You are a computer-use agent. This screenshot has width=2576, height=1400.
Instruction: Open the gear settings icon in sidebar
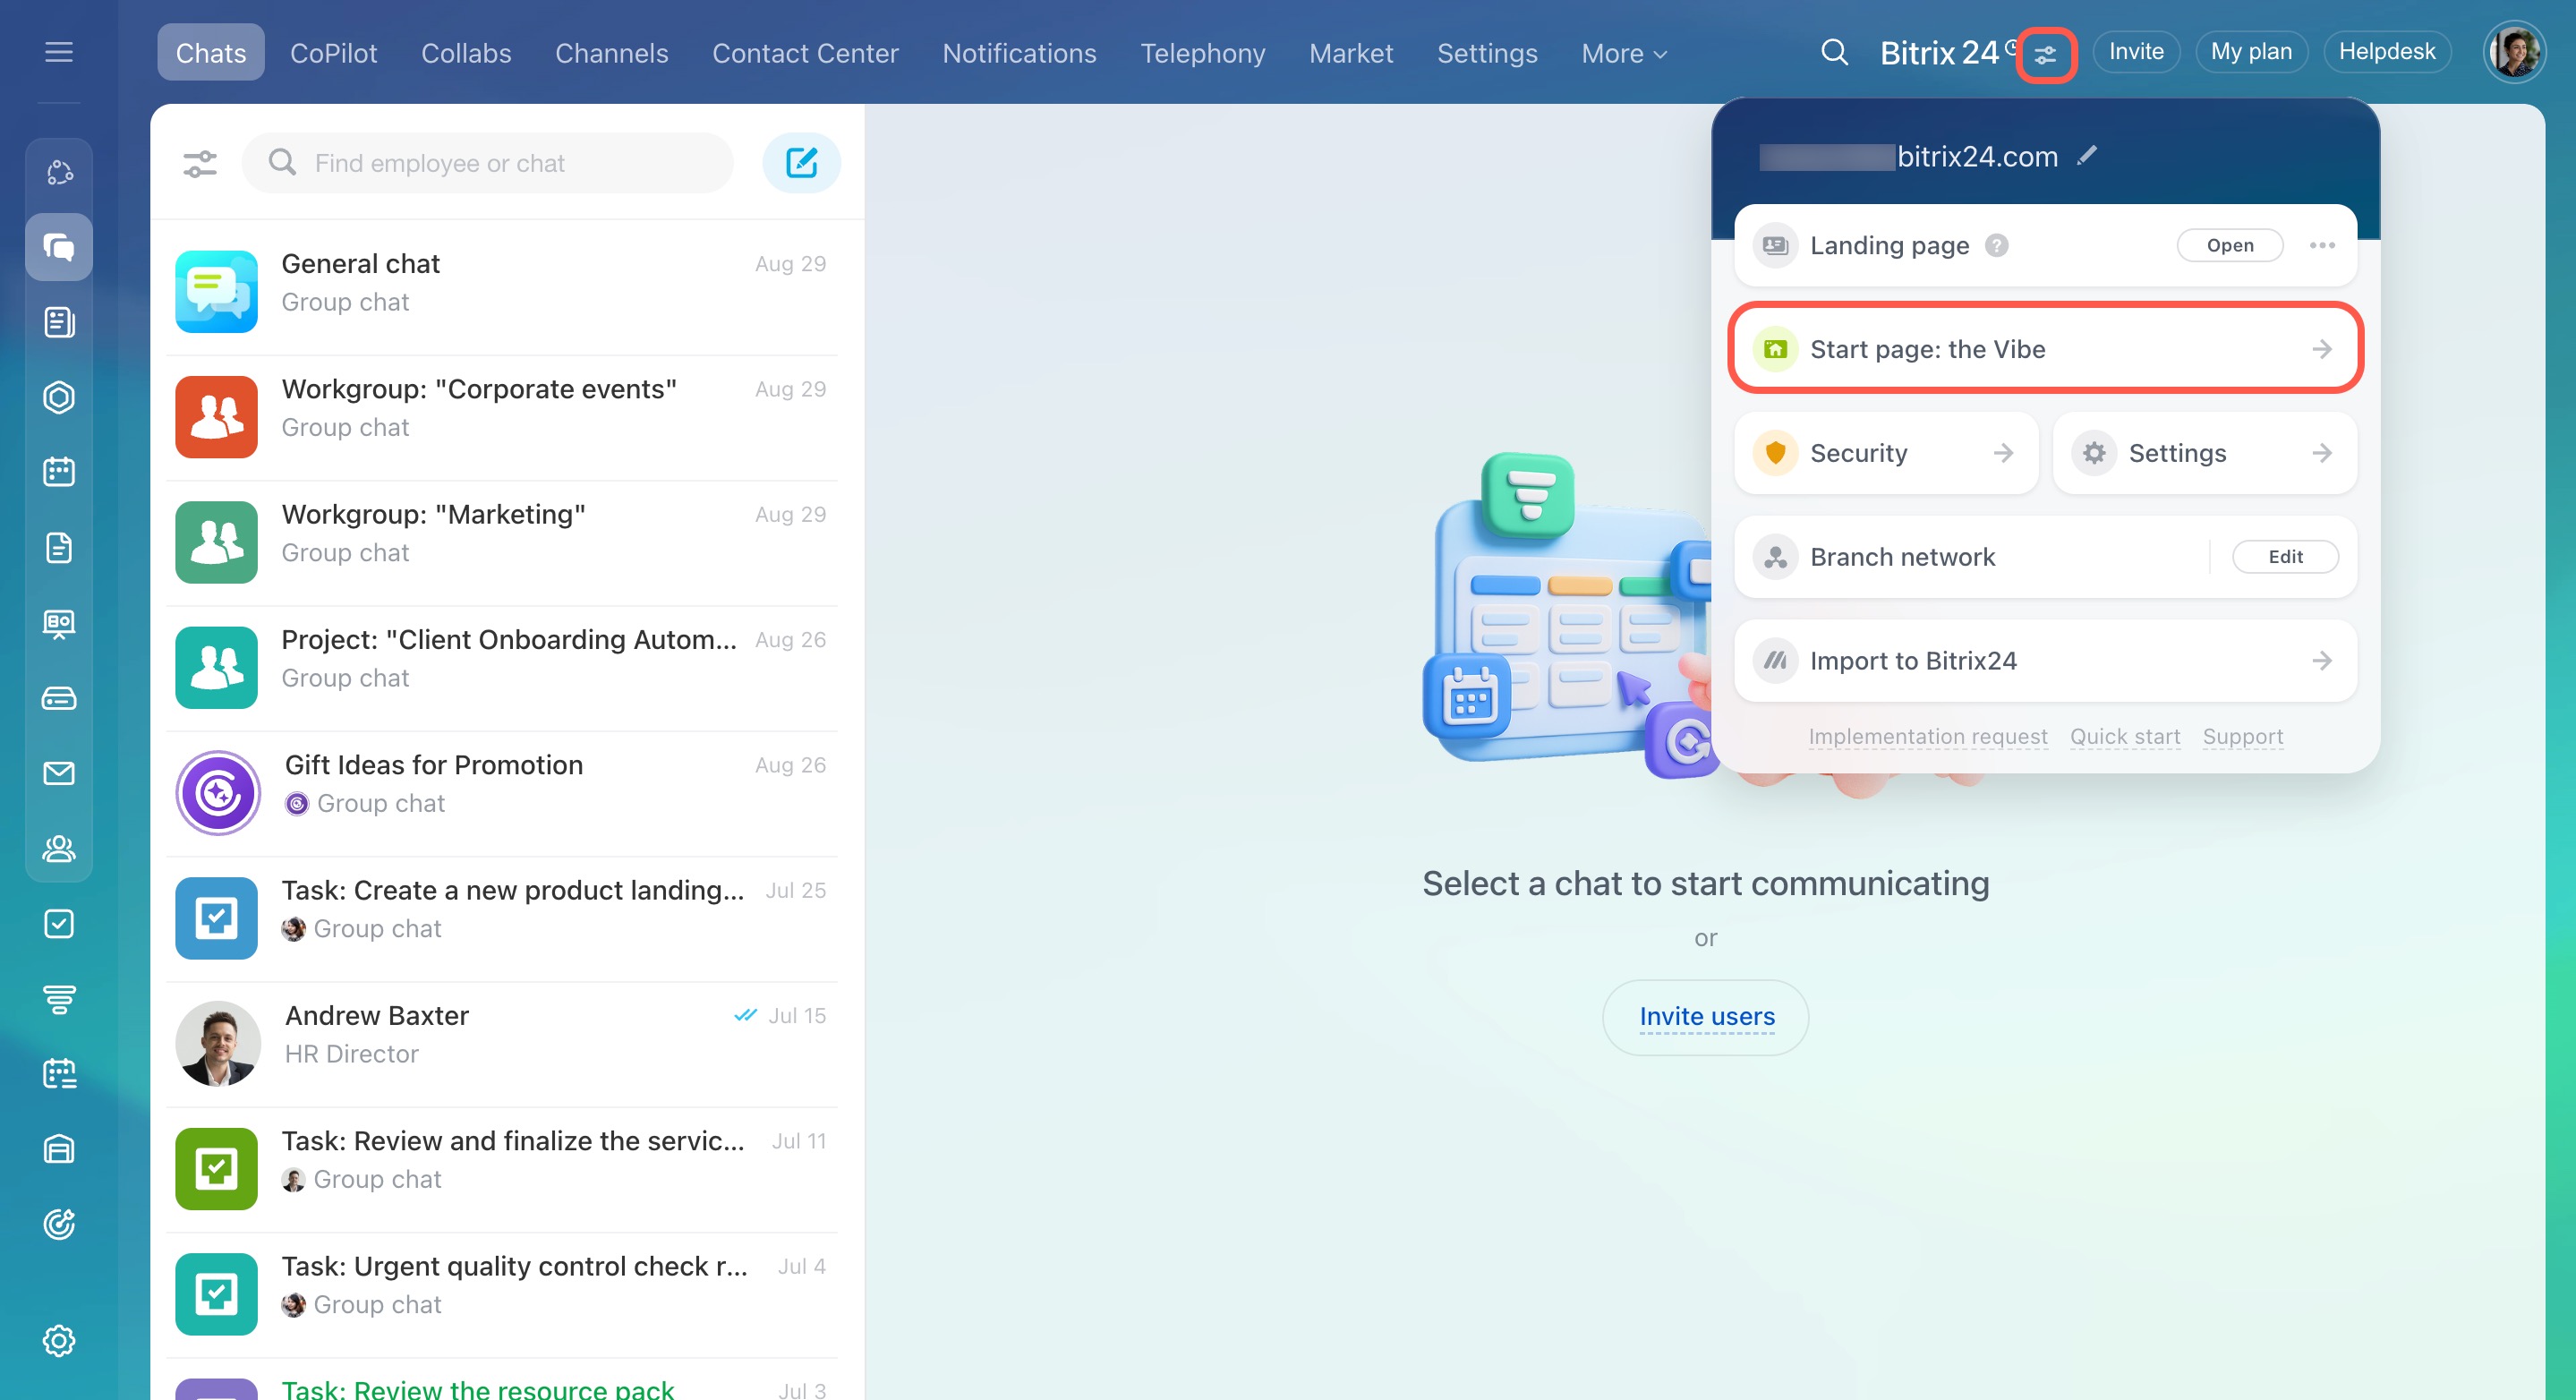[59, 1340]
